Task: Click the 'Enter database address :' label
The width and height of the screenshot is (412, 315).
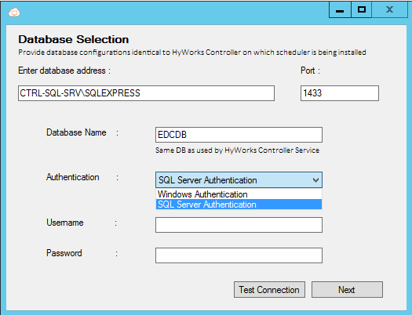Action: click(64, 71)
